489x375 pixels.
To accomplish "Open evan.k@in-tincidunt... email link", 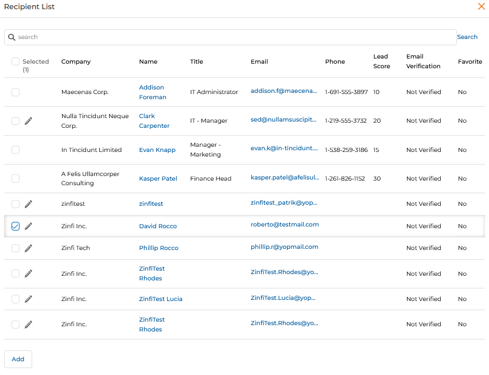I will coord(285,149).
